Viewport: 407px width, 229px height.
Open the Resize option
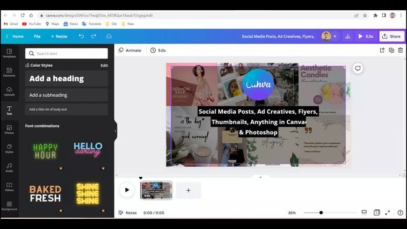59,36
